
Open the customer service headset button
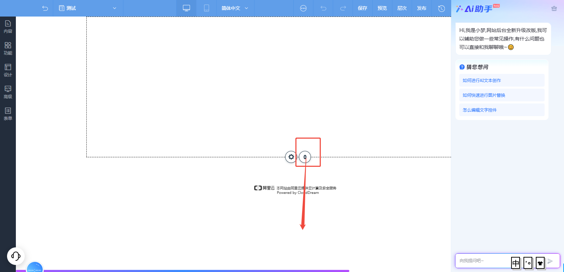click(16, 256)
